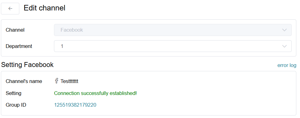The height and width of the screenshot is (118, 300).
Task: Click the Channel's name label
Action: [x=24, y=81]
